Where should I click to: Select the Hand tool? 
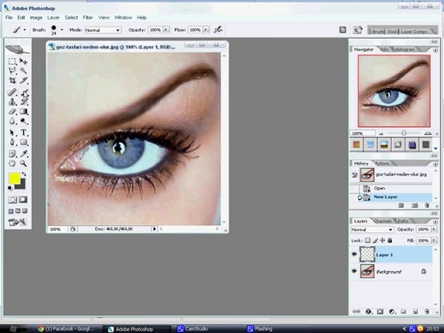[12, 163]
